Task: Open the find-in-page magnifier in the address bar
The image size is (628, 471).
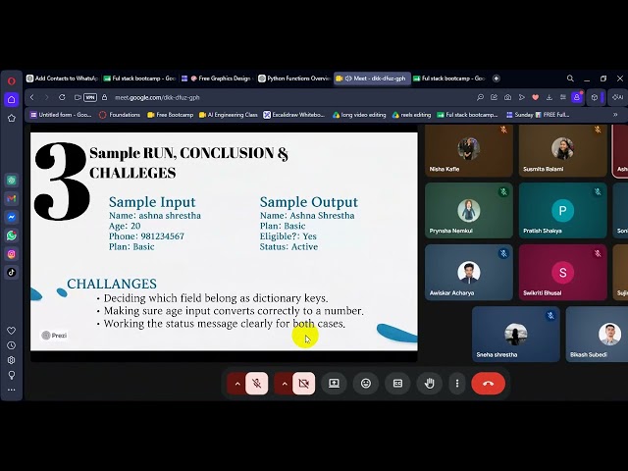Action: tap(480, 97)
